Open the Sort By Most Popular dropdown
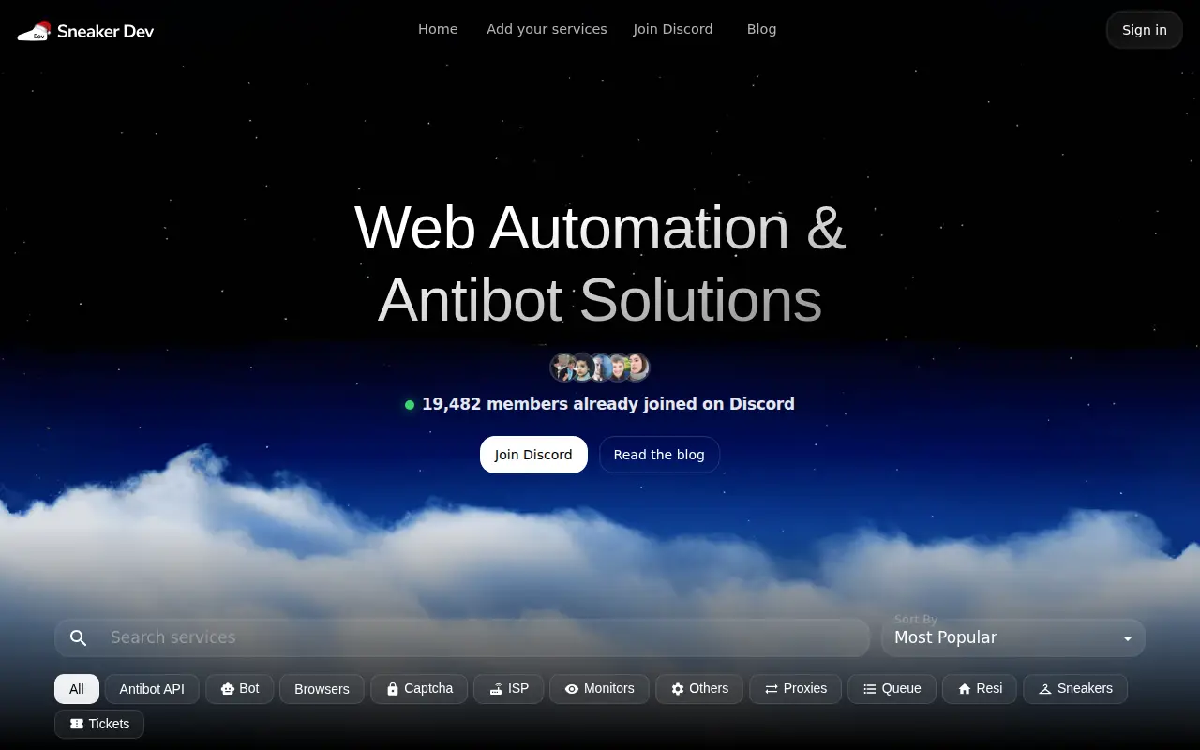 (1013, 637)
